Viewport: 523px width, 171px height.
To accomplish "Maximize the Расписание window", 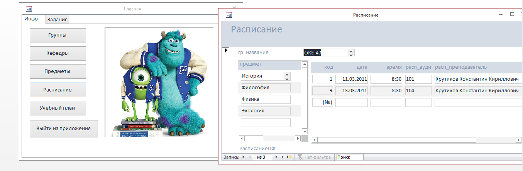I will coord(512,14).
